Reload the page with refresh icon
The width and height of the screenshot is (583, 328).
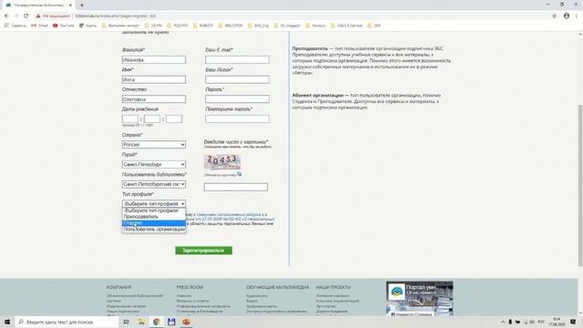coord(26,16)
